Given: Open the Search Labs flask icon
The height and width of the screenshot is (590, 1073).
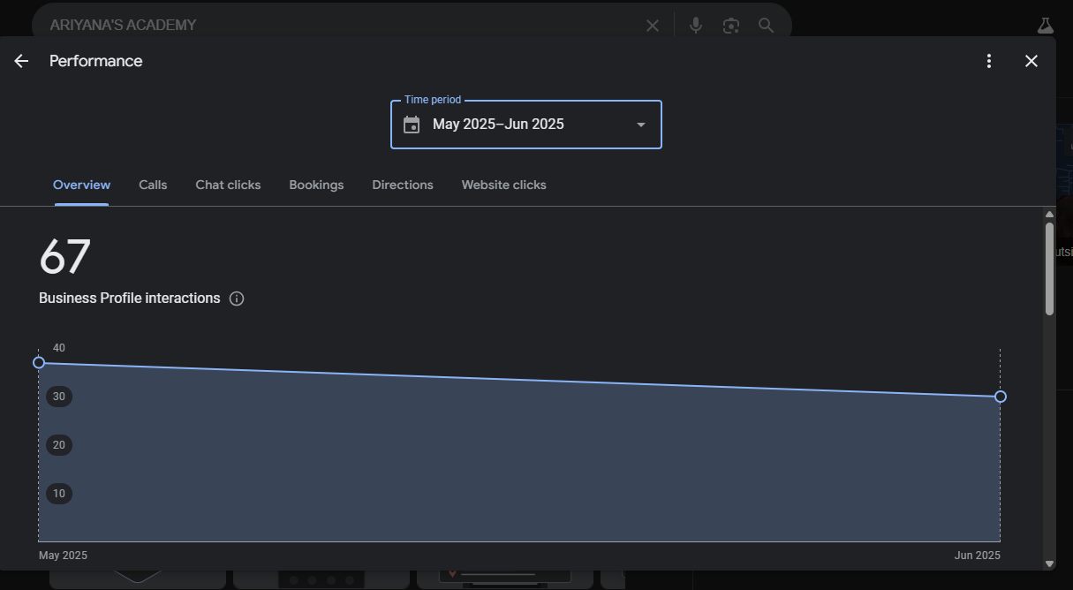Looking at the screenshot, I should (x=1046, y=26).
